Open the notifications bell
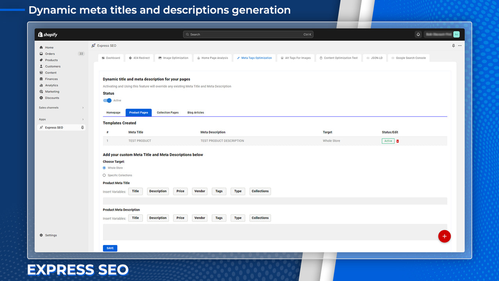 [x=418, y=34]
